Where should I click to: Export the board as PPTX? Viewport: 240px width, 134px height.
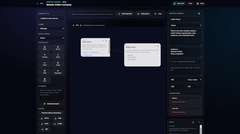pos(45,118)
